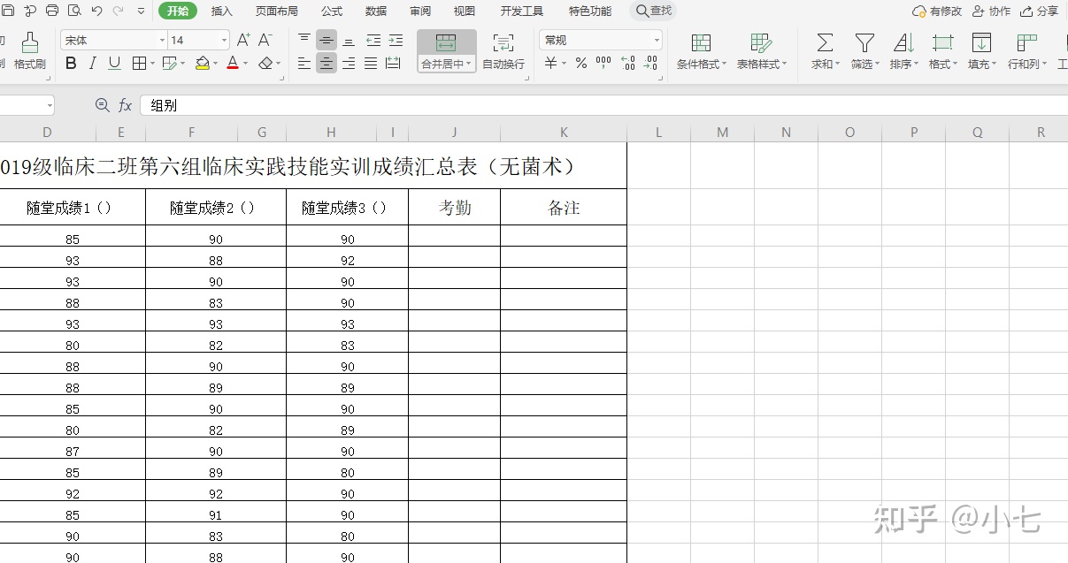
Task: Apply percent style to selection
Action: click(580, 64)
